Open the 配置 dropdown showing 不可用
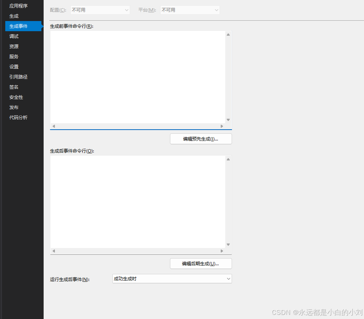The image size is (364, 319). [x=100, y=10]
